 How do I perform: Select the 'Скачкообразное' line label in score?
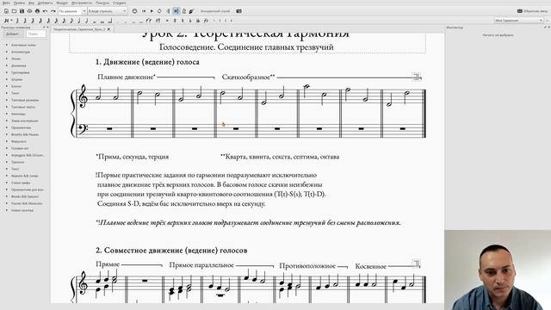pyautogui.click(x=248, y=77)
